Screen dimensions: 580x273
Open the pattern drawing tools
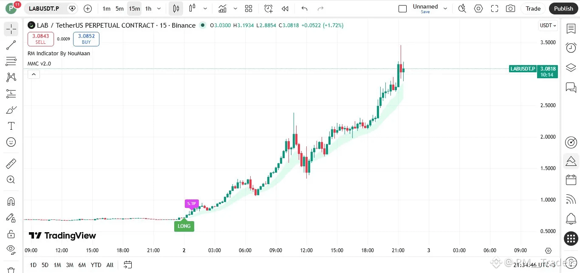11,77
